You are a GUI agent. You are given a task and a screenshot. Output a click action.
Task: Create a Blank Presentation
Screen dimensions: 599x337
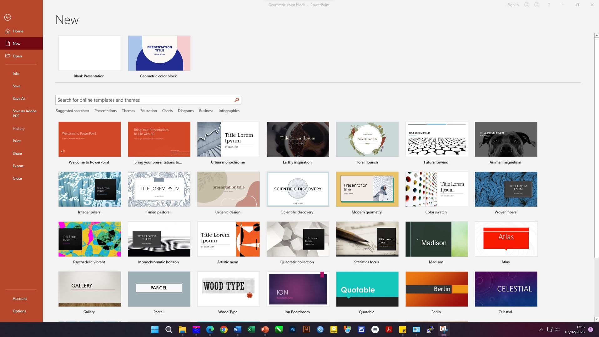pyautogui.click(x=90, y=53)
